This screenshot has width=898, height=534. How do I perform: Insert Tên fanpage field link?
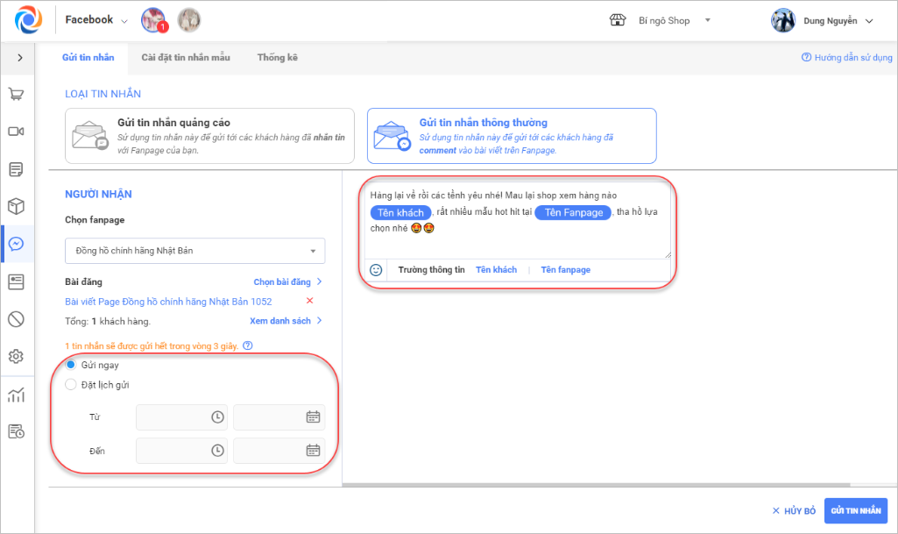[565, 270]
